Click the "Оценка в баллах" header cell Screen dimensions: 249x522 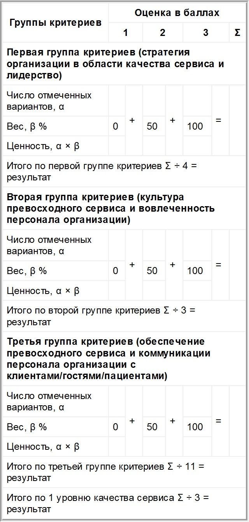click(177, 13)
